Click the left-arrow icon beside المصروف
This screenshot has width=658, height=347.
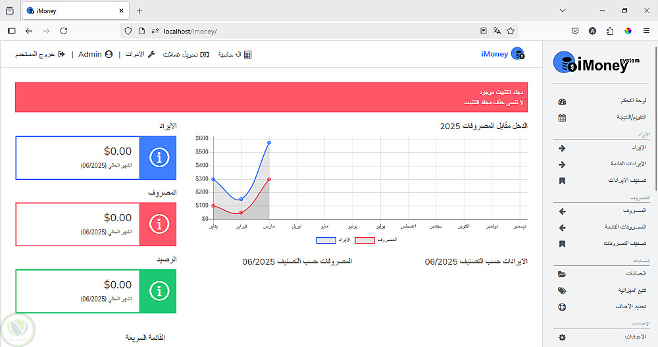point(562,211)
